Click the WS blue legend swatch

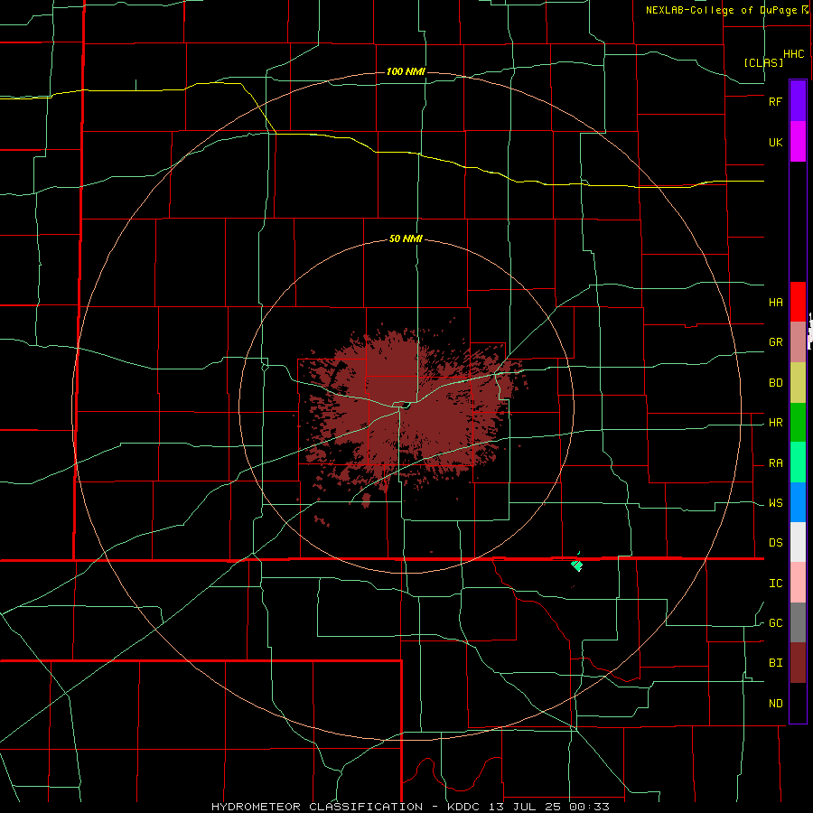tap(798, 502)
